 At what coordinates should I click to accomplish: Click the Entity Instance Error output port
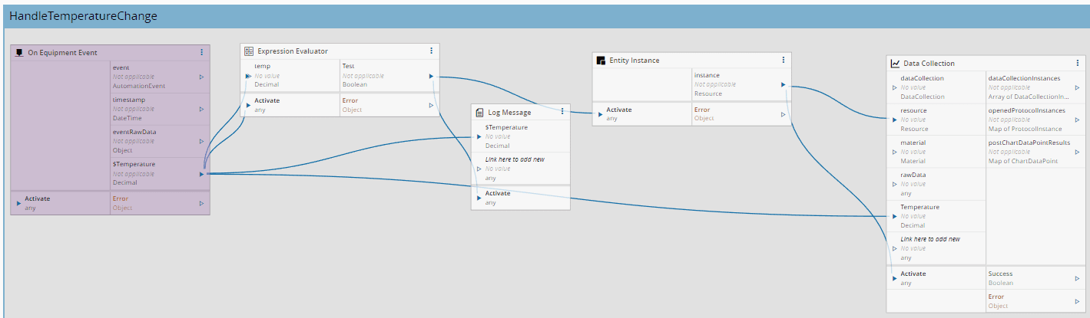(783, 114)
